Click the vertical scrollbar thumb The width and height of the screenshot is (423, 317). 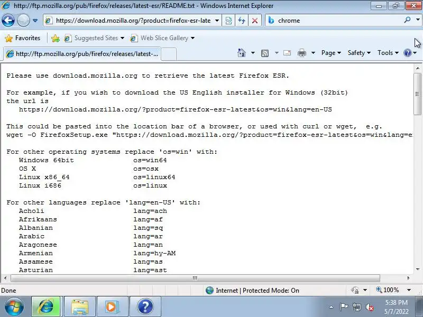point(418,94)
